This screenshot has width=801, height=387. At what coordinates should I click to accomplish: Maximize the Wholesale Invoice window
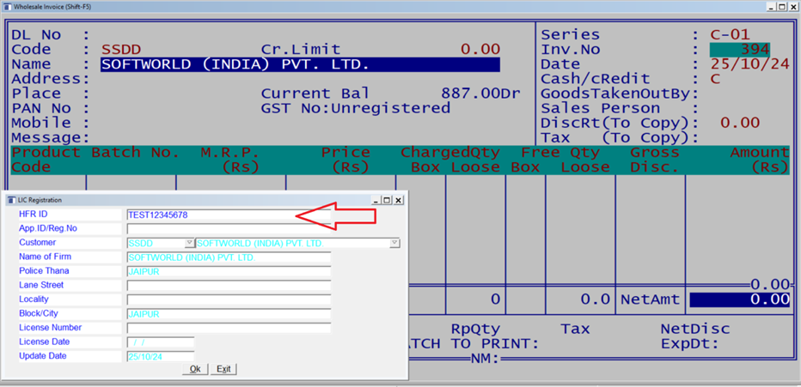[782, 7]
